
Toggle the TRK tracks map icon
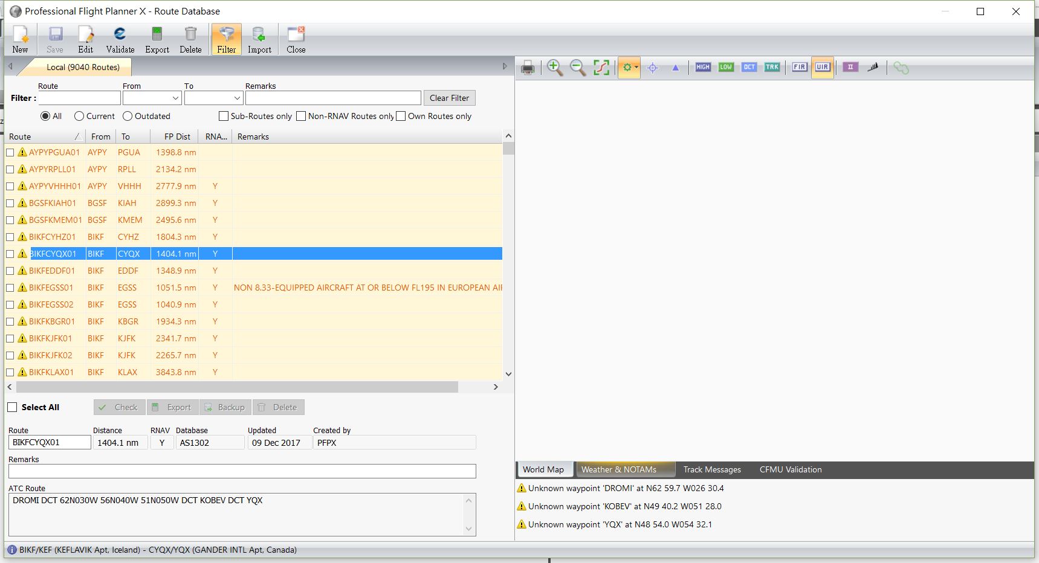click(772, 67)
